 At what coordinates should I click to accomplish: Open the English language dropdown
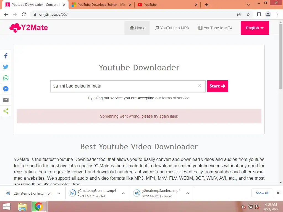click(x=255, y=28)
